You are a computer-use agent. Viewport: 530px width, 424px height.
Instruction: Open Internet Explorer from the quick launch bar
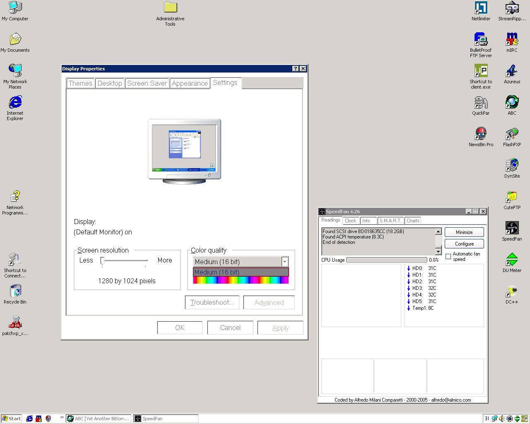[x=29, y=419]
